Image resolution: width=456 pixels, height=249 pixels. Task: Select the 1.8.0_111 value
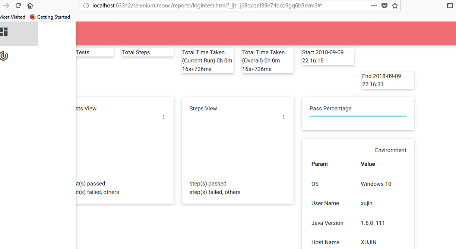pyautogui.click(x=373, y=223)
